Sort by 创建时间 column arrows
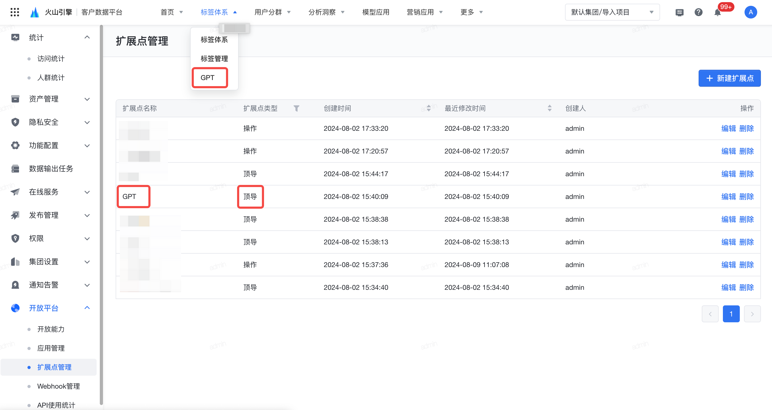 point(429,108)
